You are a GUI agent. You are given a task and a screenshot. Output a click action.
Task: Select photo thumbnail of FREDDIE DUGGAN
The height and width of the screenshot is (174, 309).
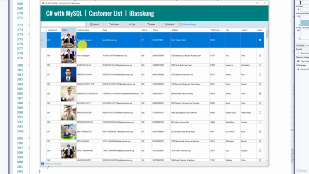(69, 74)
